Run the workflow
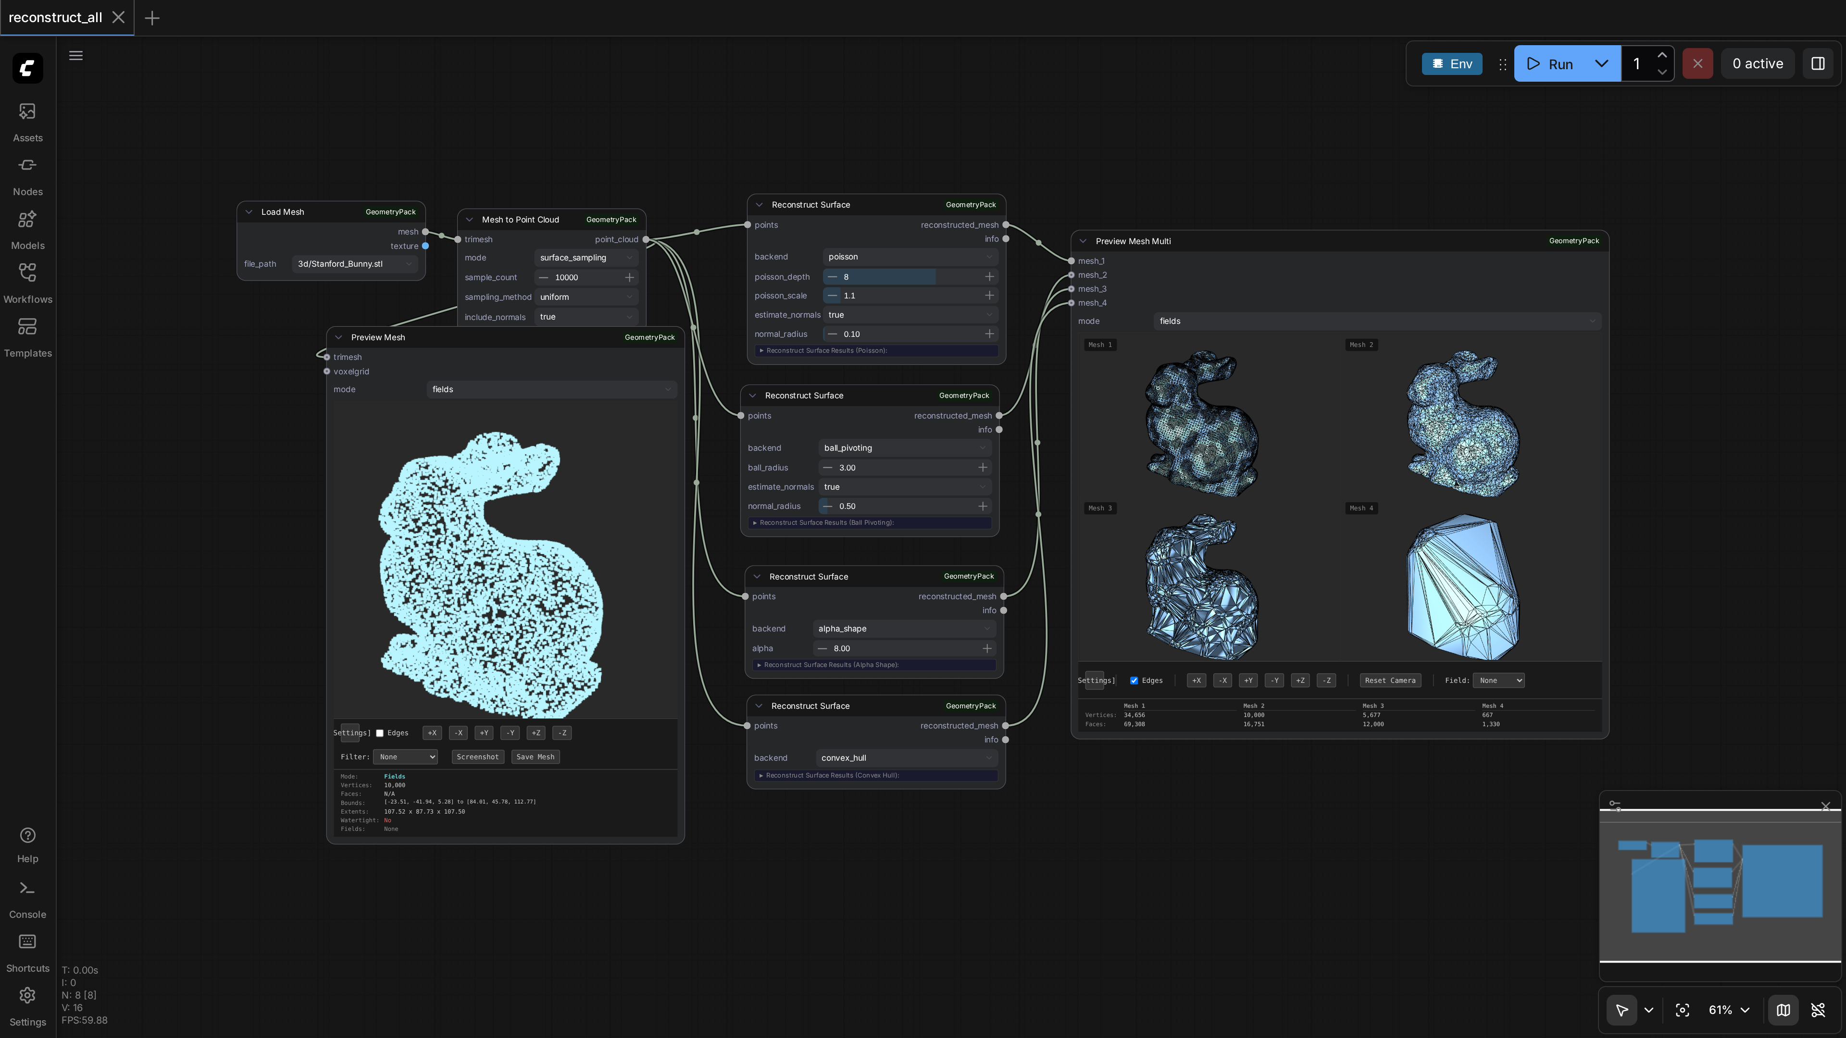The height and width of the screenshot is (1038, 1846). click(1551, 64)
